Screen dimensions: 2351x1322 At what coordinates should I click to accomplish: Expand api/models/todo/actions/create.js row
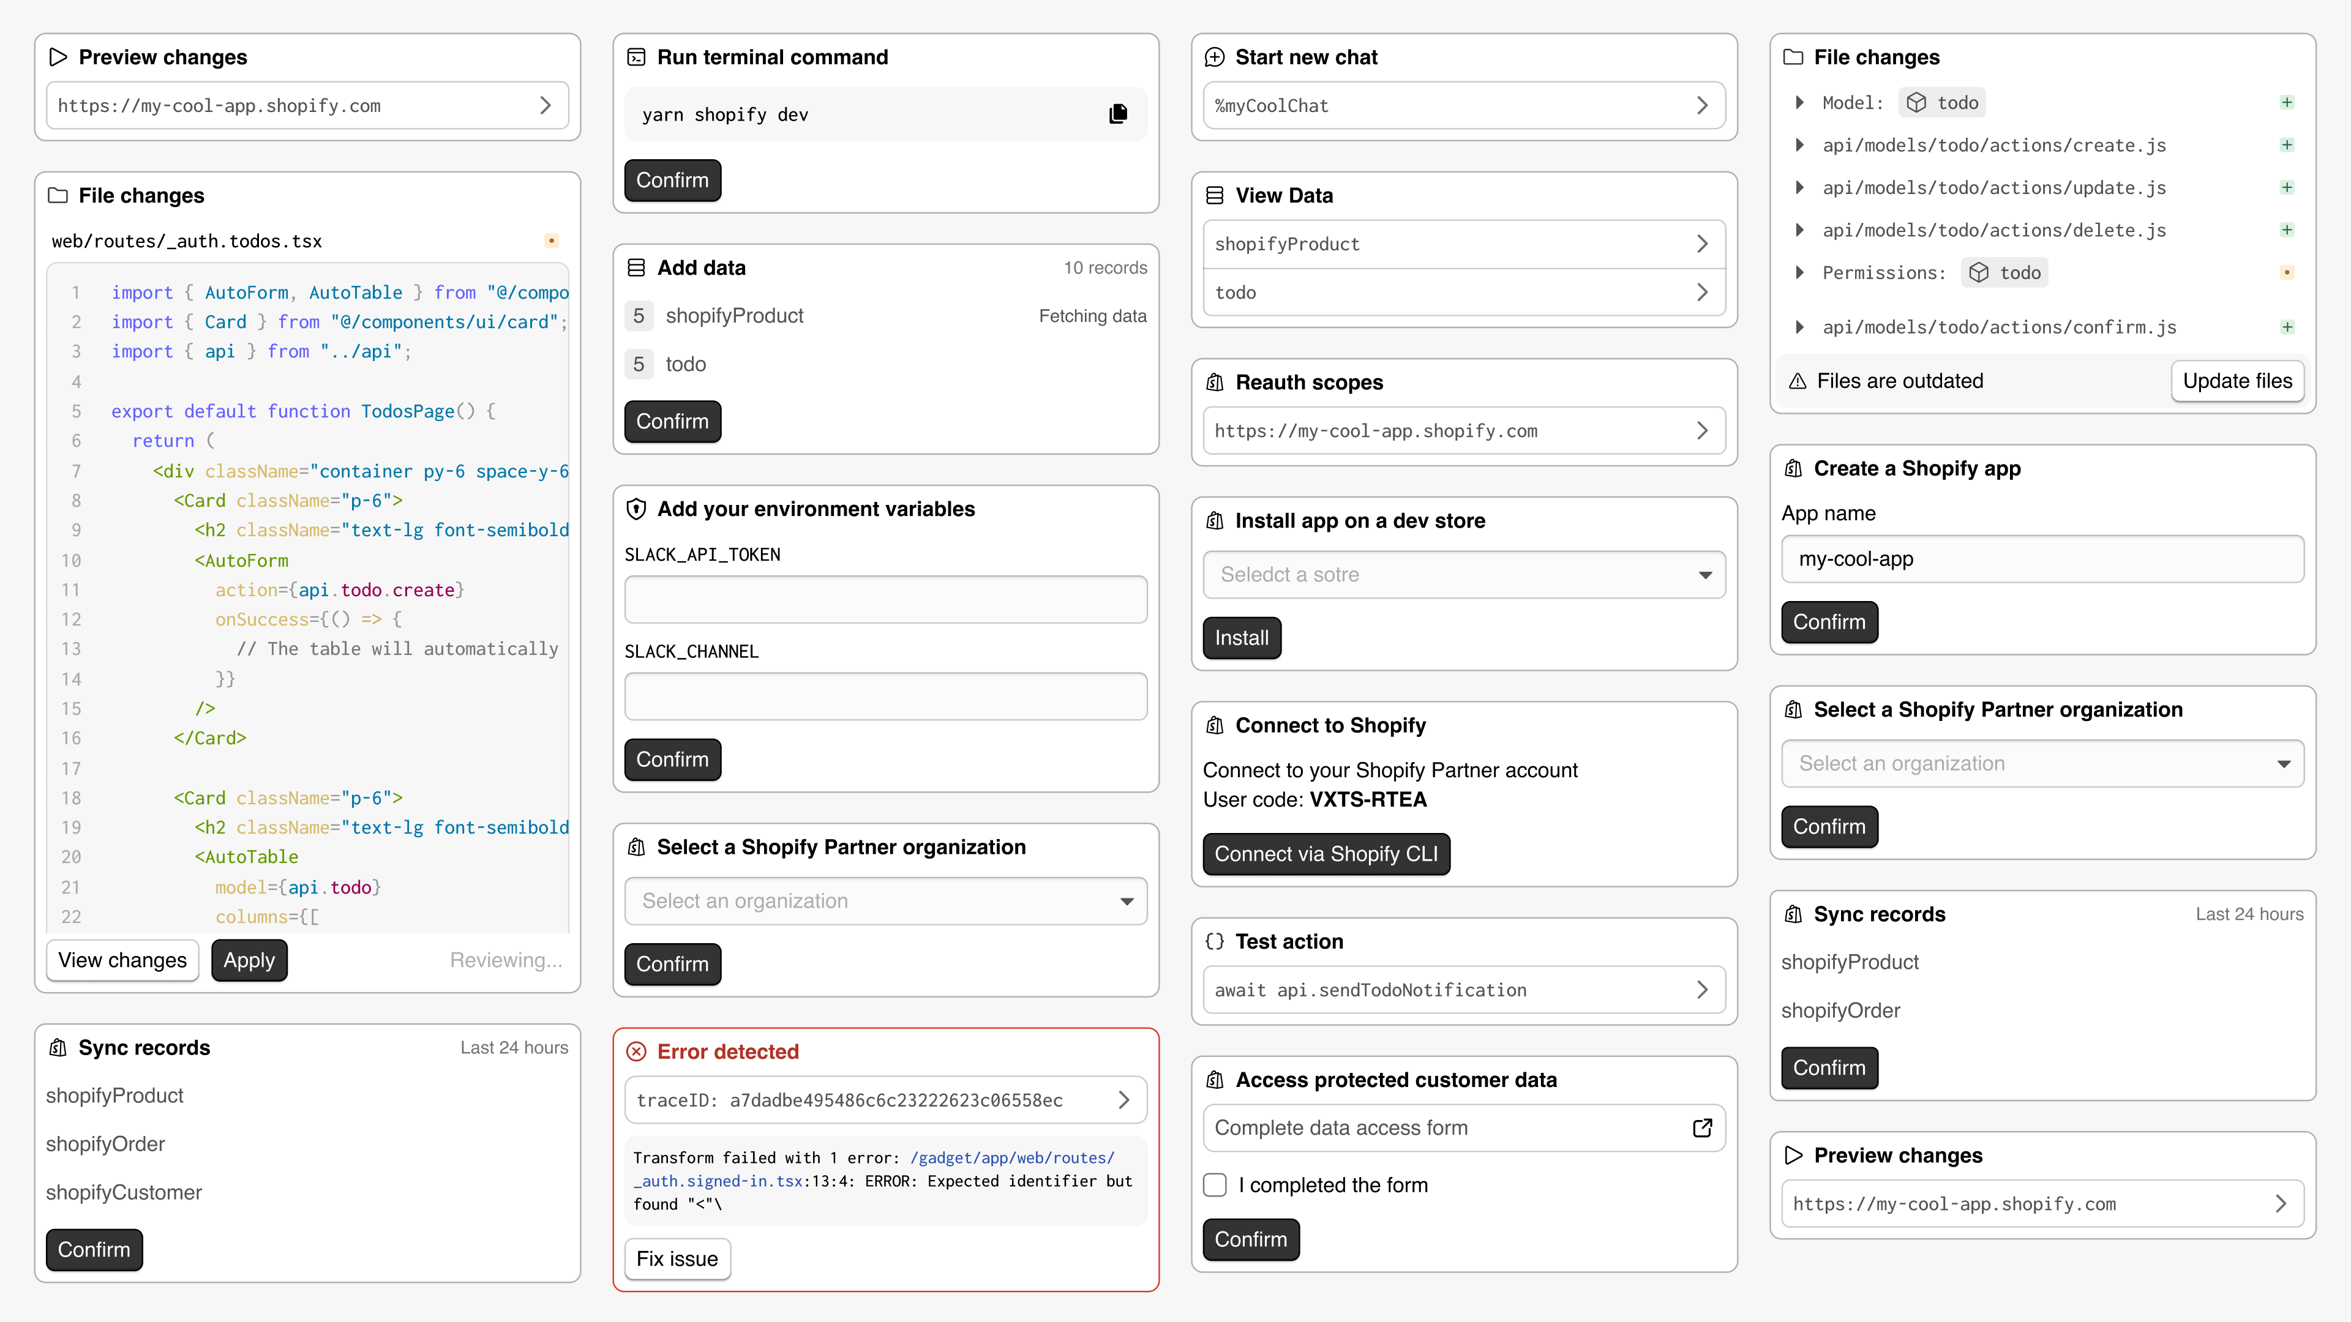tap(1799, 145)
